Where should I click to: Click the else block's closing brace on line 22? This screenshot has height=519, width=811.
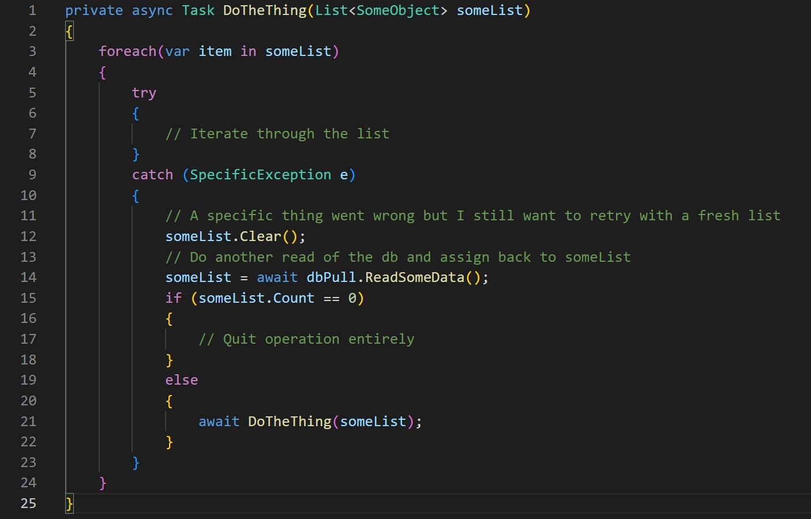(169, 442)
